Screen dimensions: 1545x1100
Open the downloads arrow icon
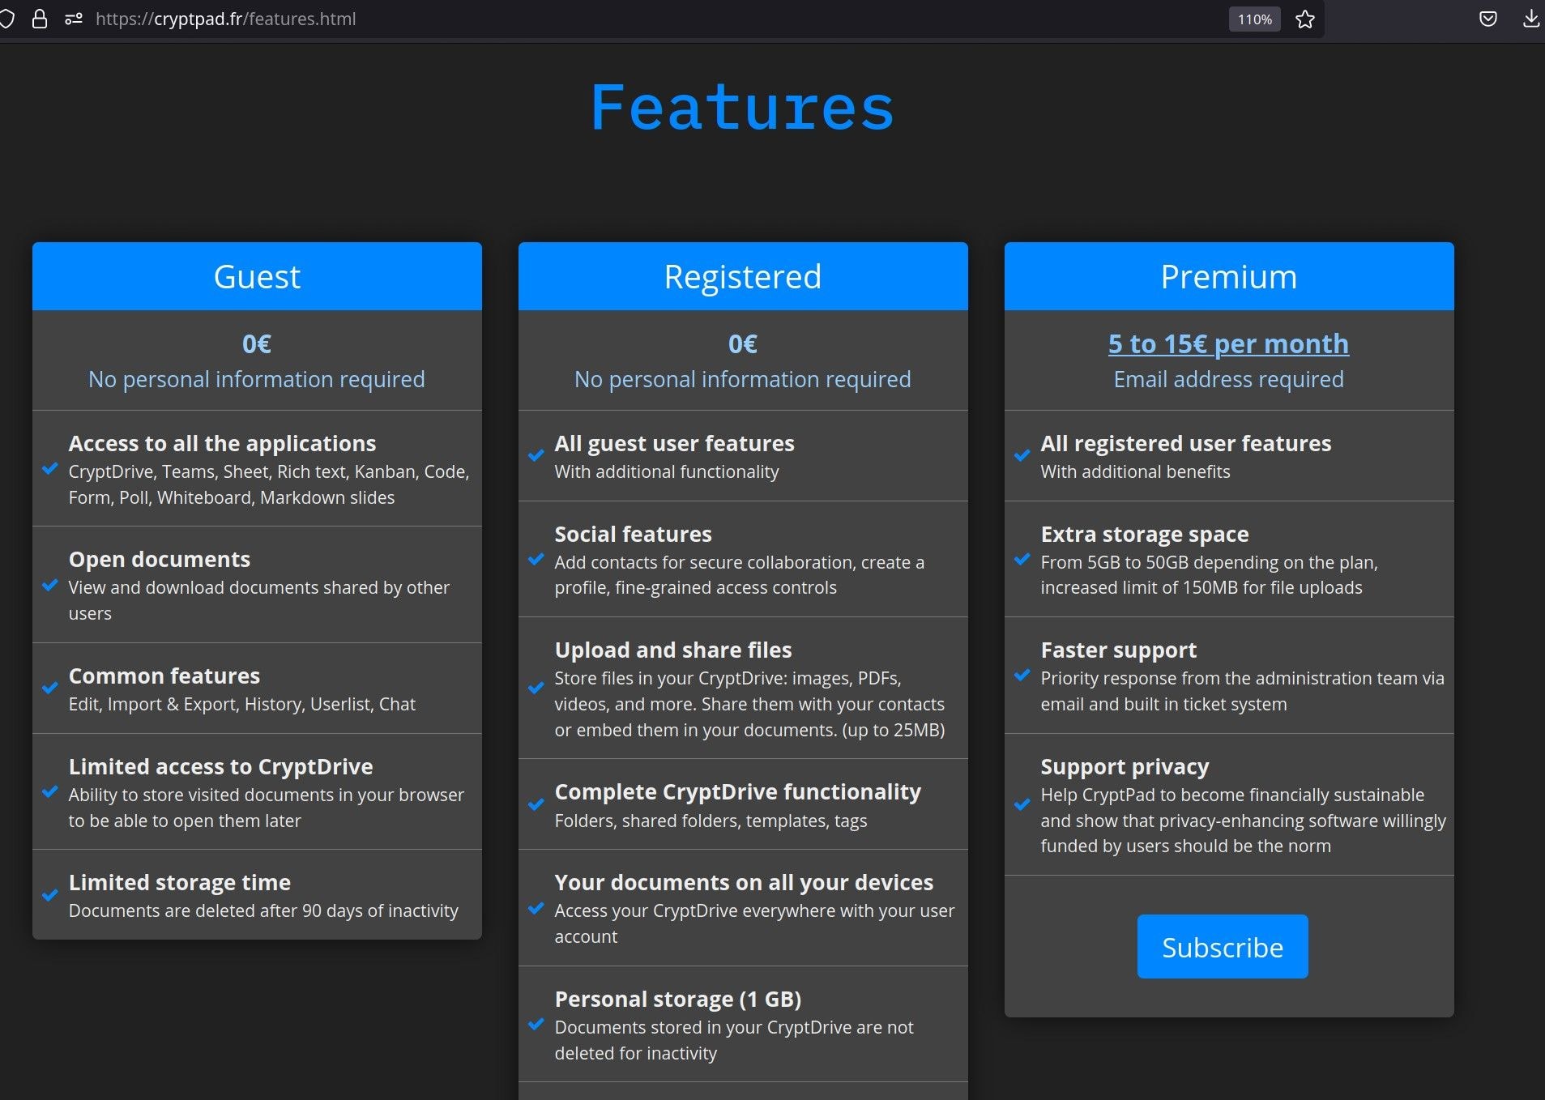(x=1530, y=19)
